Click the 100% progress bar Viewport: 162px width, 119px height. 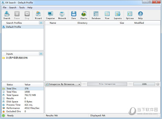pyautogui.click(x=144, y=84)
